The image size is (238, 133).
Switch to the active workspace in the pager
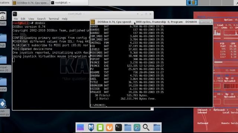click(192, 3)
